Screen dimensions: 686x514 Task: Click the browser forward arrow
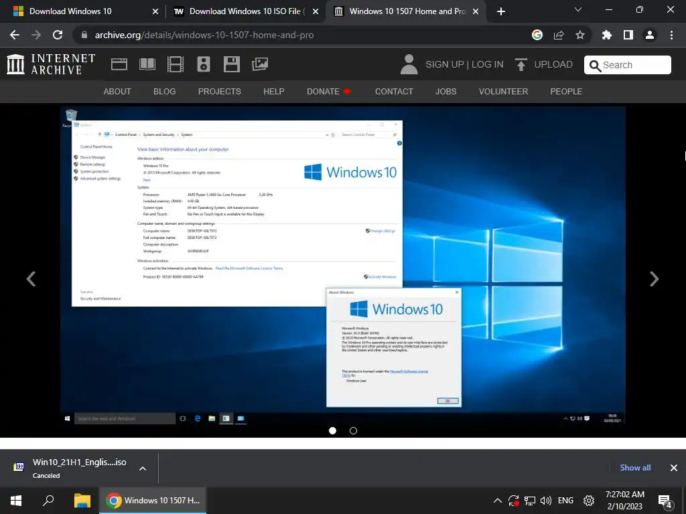(36, 35)
